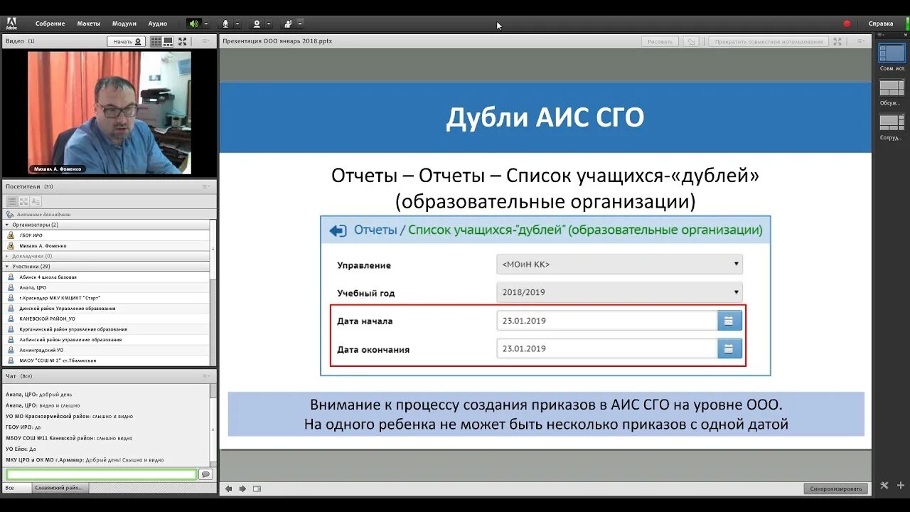Open the Учебный год dropdown on slide
Image resolution: width=910 pixels, height=512 pixels.
[x=619, y=292]
